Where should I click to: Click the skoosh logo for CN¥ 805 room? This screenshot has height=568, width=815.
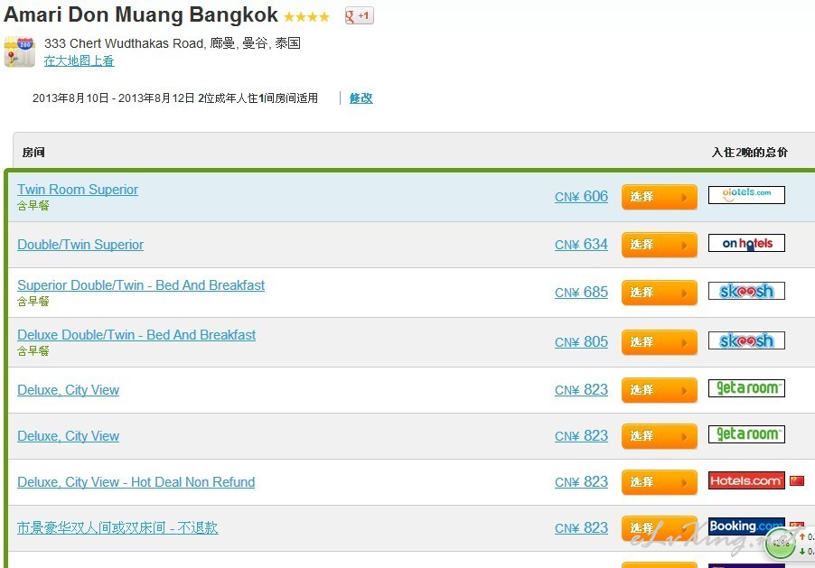pos(746,340)
